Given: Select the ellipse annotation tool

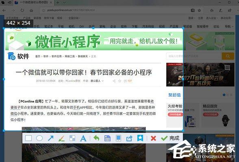Looking at the screenshot, I should (x=39, y=138).
